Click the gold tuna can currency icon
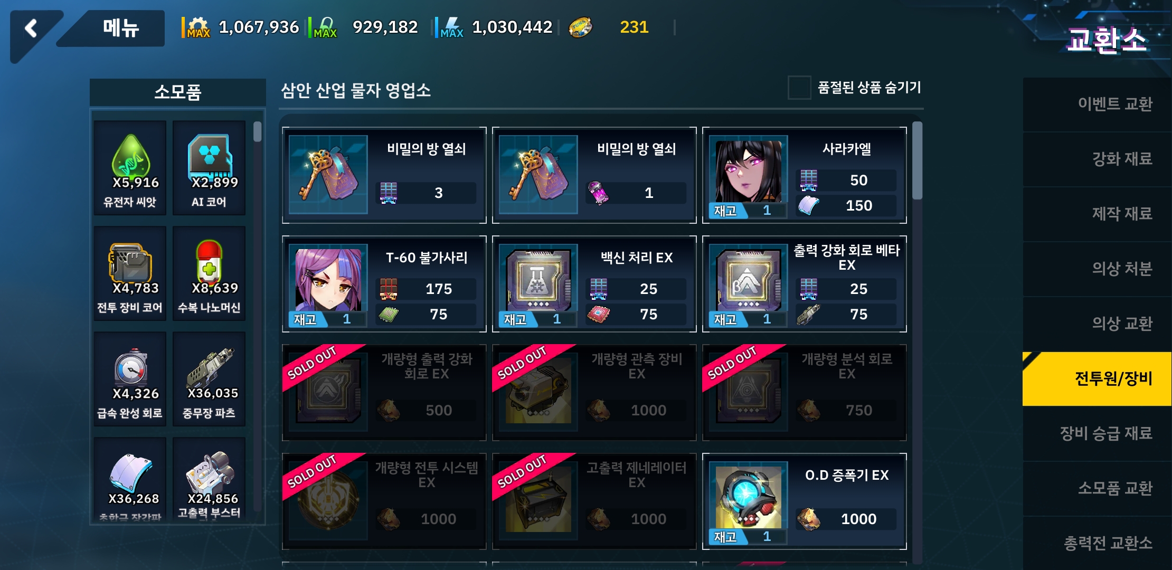Viewport: 1172px width, 570px height. point(580,27)
